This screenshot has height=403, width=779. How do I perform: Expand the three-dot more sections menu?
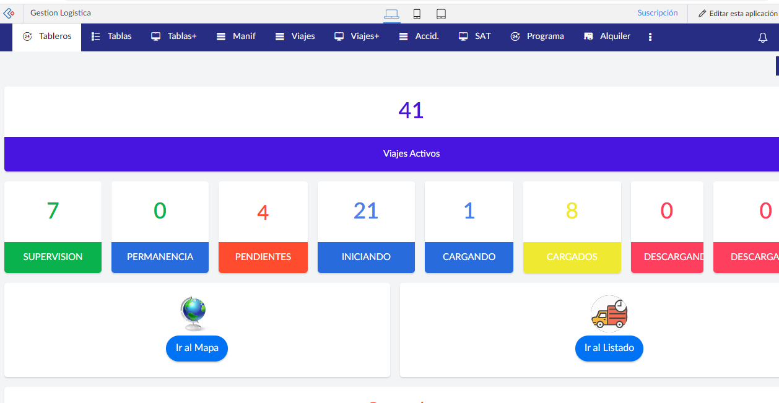[650, 37]
